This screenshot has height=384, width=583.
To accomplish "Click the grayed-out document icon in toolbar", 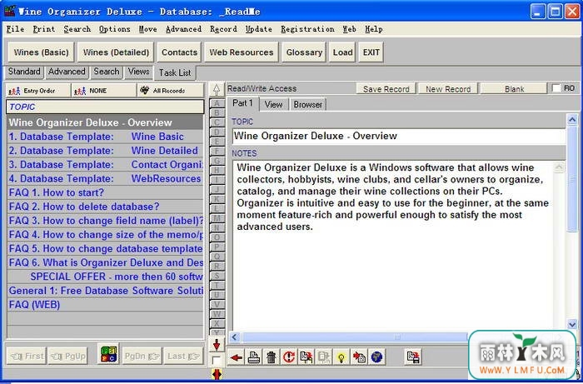I will click(324, 357).
